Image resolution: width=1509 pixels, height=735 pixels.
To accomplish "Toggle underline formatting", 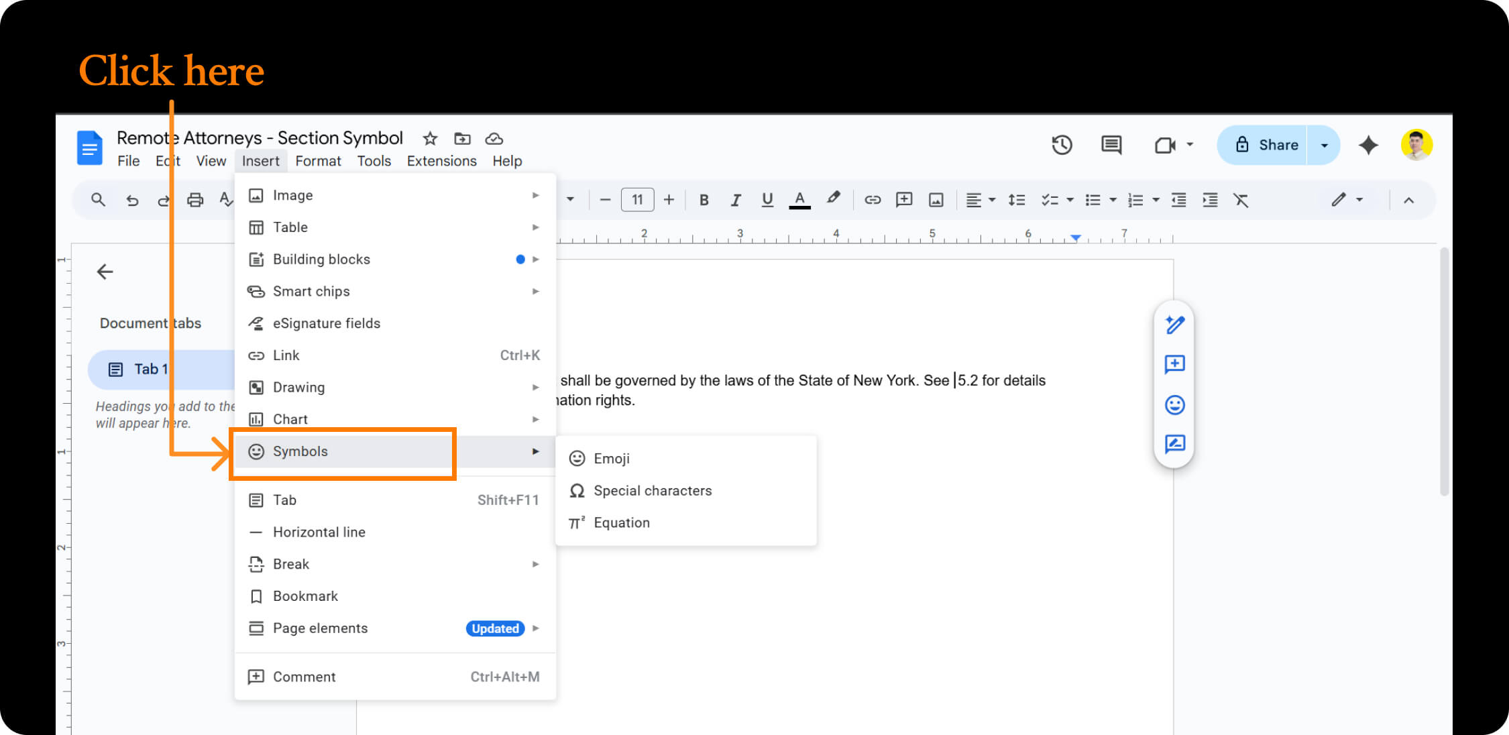I will [x=767, y=200].
